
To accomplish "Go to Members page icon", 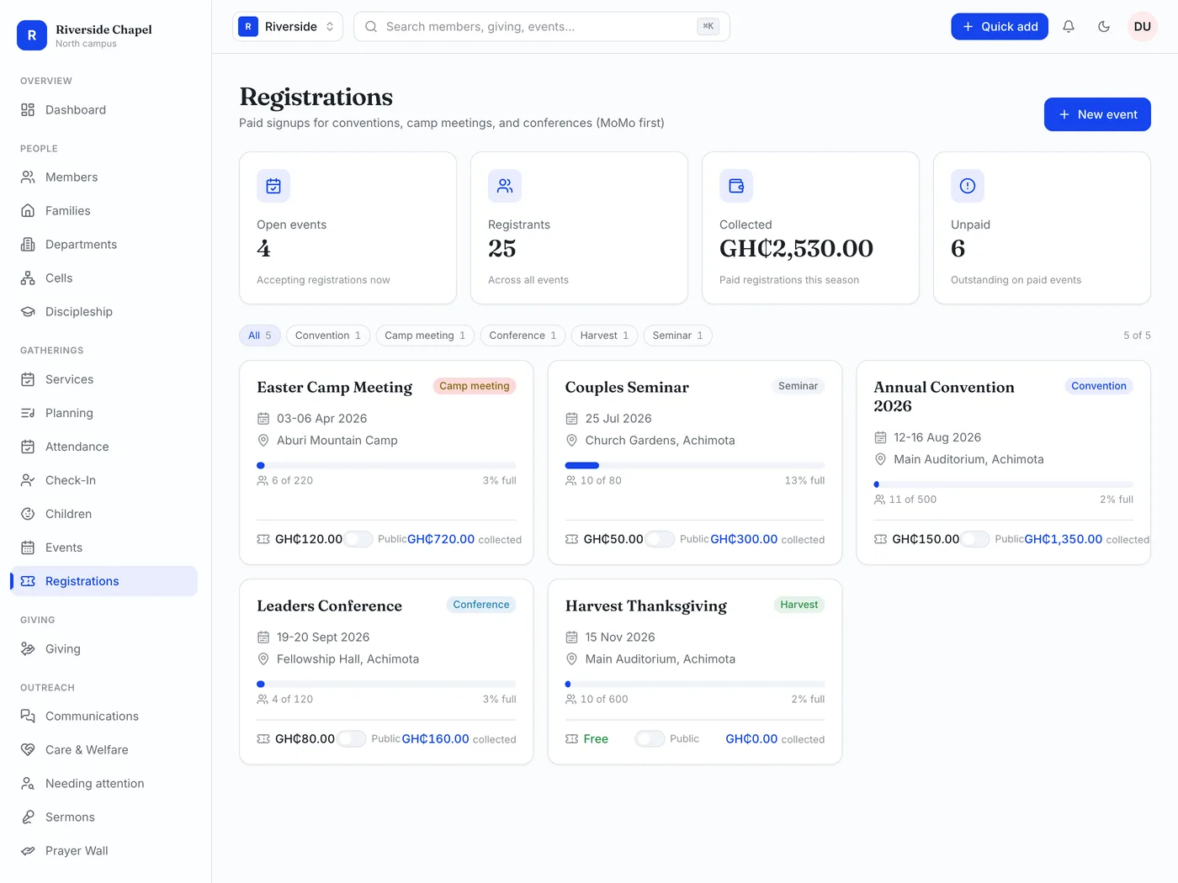I will tap(28, 177).
